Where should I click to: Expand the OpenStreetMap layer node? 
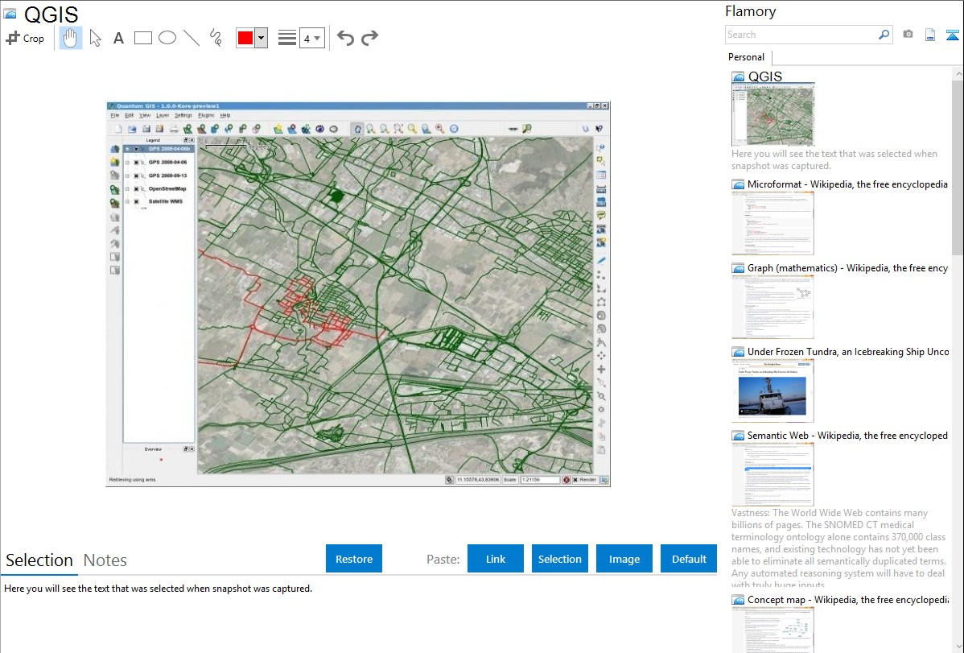(128, 189)
